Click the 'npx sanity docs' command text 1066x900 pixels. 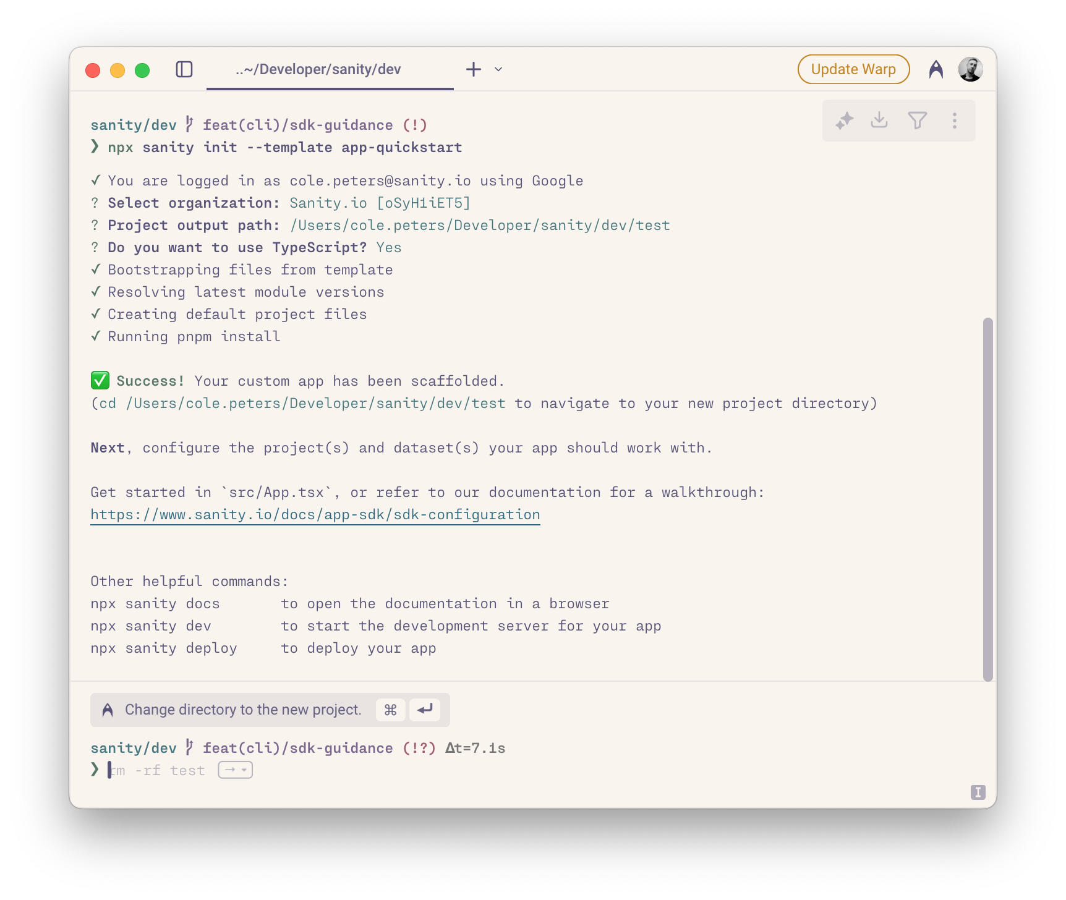click(155, 604)
